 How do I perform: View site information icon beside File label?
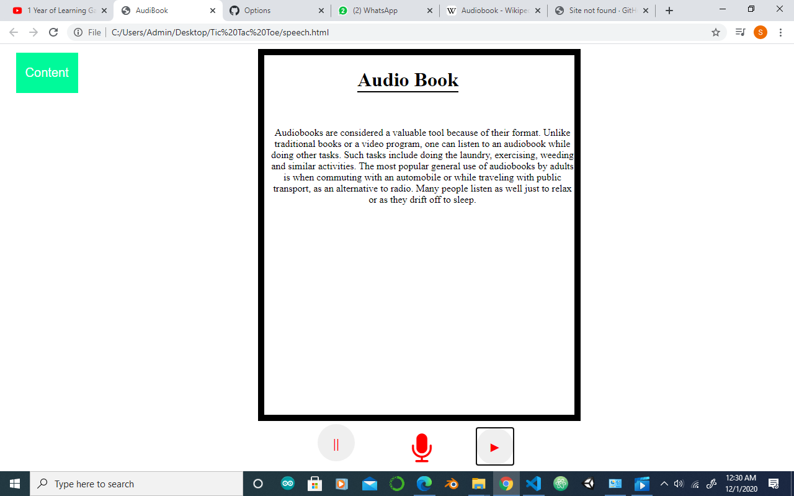pyautogui.click(x=78, y=32)
